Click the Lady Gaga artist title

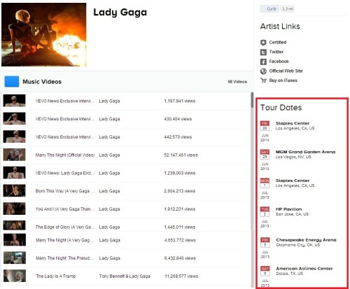120,13
